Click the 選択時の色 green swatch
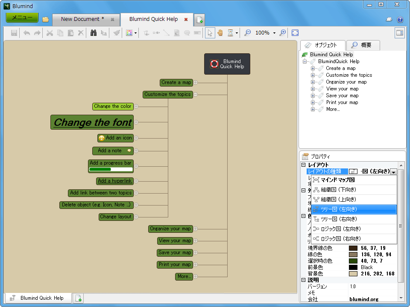 pyautogui.click(x=353, y=261)
